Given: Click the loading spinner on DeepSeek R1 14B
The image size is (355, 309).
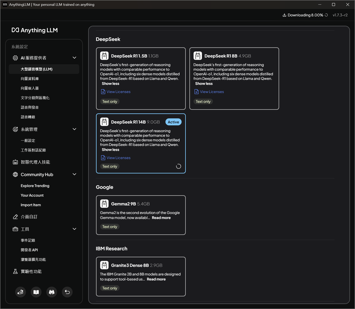Looking at the screenshot, I should click(x=178, y=167).
